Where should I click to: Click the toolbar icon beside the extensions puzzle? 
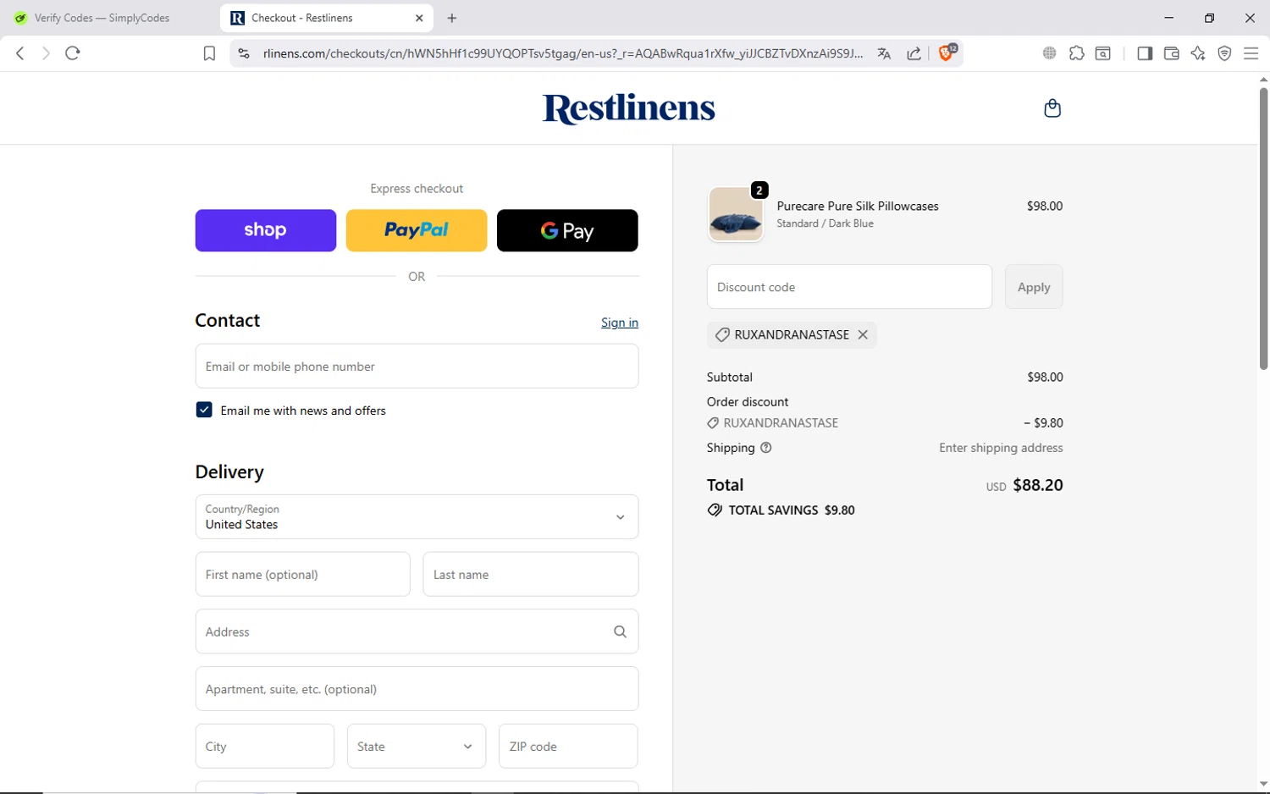click(x=1103, y=53)
